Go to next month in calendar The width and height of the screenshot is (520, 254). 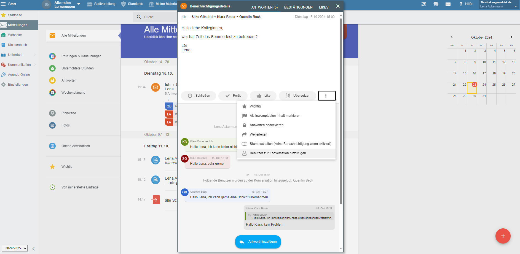tap(511, 37)
